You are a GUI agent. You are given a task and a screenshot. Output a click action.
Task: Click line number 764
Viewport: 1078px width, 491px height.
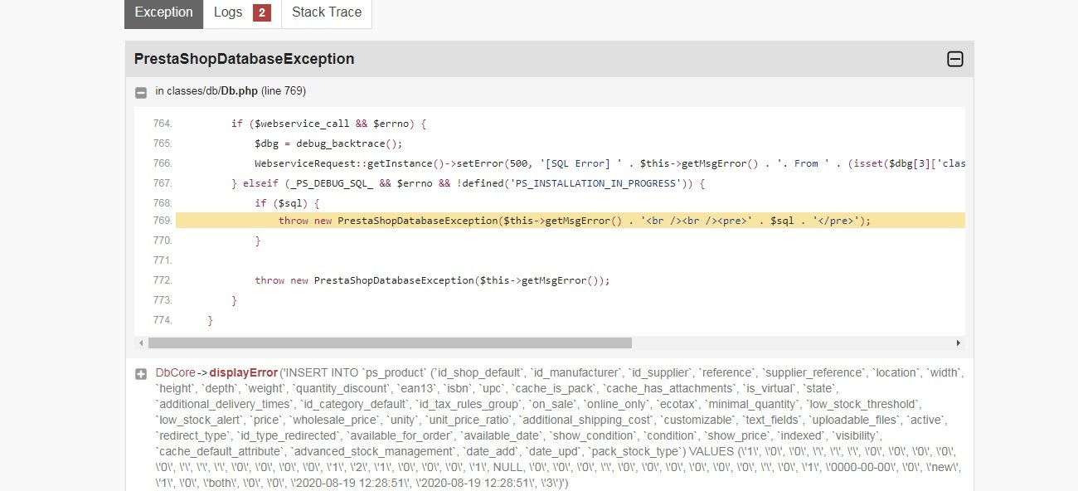click(x=162, y=124)
